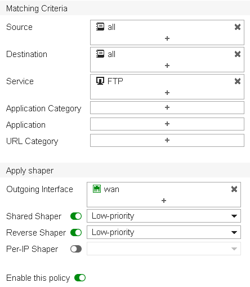Image resolution: width=250 pixels, height=287 pixels.
Task: Turn off the Reverse Shaper toggle
Action: 76,232
